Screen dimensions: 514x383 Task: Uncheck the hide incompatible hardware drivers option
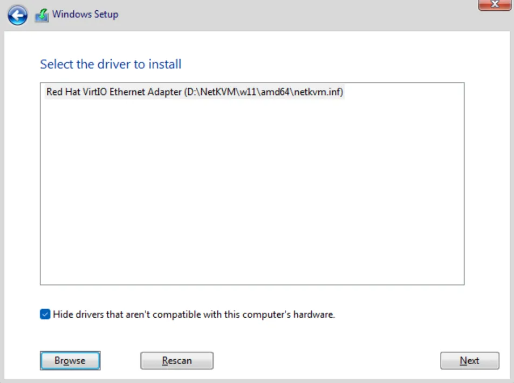(45, 314)
